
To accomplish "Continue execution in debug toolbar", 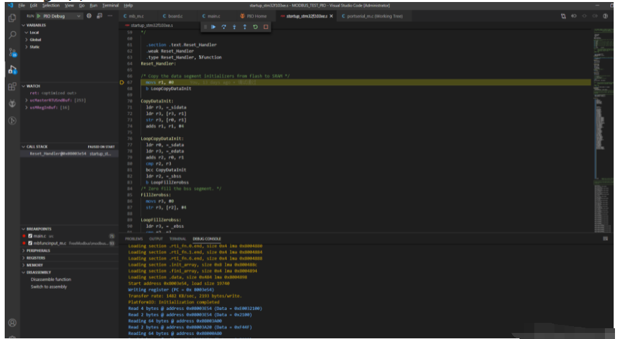I will point(213,27).
